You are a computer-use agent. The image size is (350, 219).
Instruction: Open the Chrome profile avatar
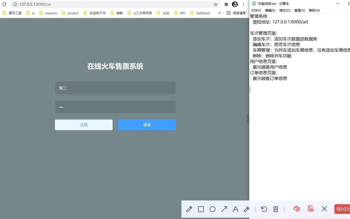(x=235, y=4)
